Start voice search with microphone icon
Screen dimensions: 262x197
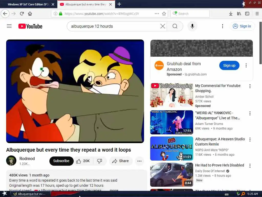tap(192, 26)
